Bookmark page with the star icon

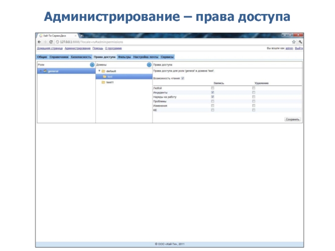pos(294,42)
